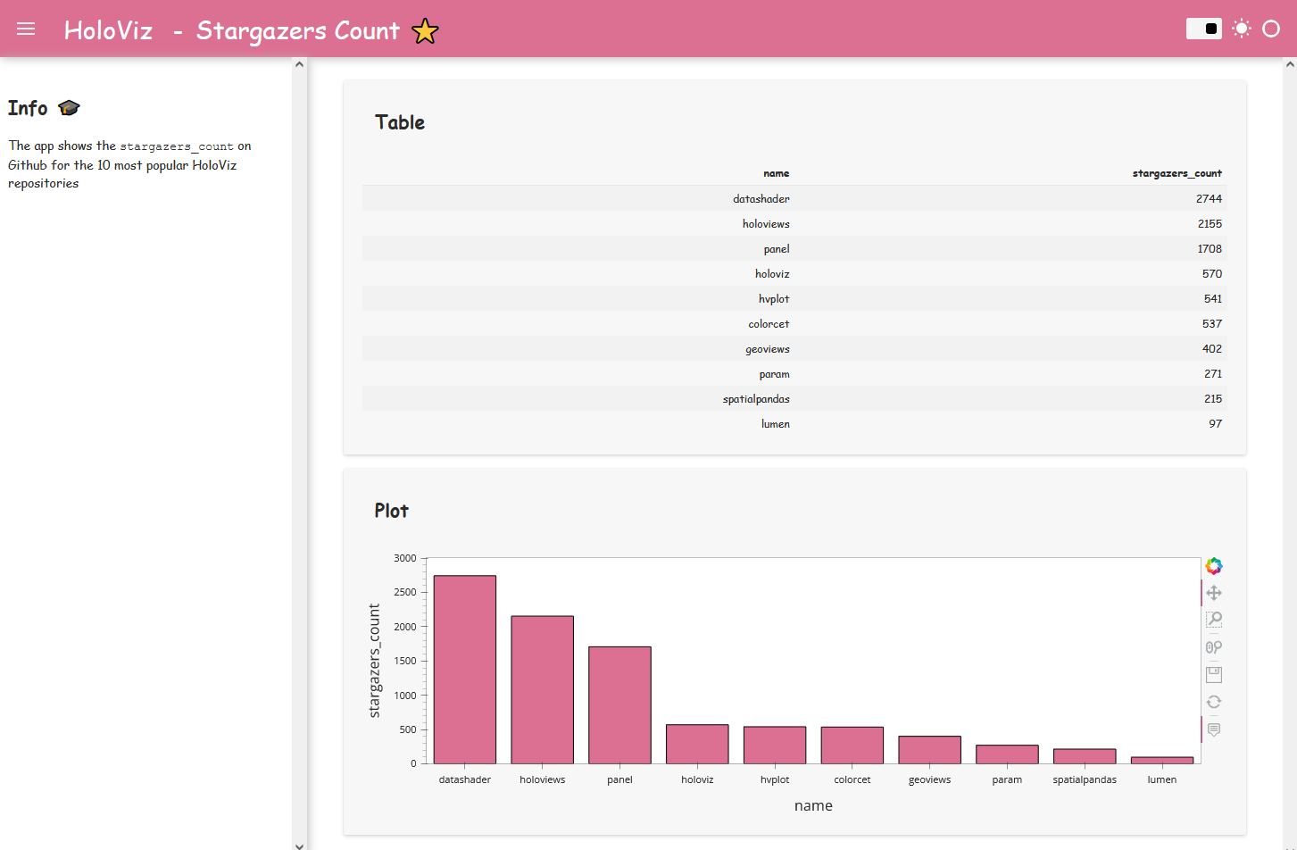Click the graduation cap icon beside Info
This screenshot has width=1297, height=850.
(x=69, y=108)
